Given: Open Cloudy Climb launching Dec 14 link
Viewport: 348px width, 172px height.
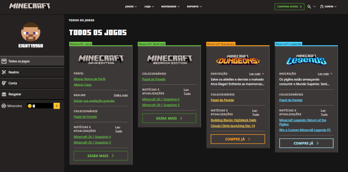Looking at the screenshot, I should pos(233,126).
